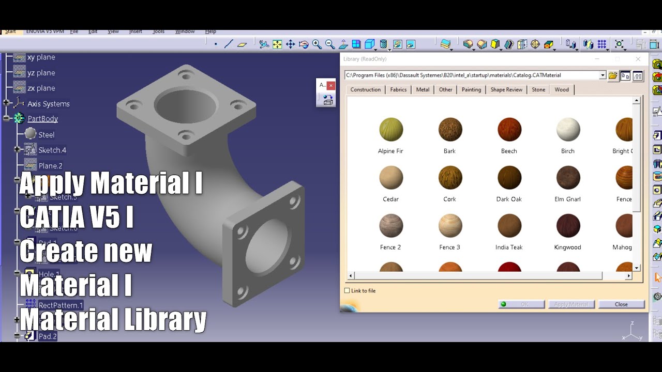The width and height of the screenshot is (662, 372).
Task: Open the view mode dropdown arrow
Action: click(389, 49)
